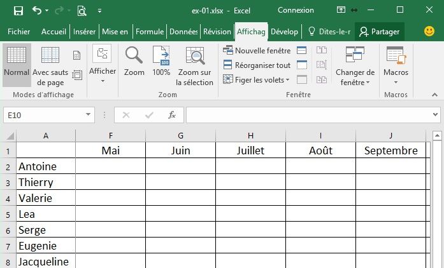444x268 pixels.
Task: Click 'Réorganiser tout' to arrange windows
Action: (x=257, y=65)
